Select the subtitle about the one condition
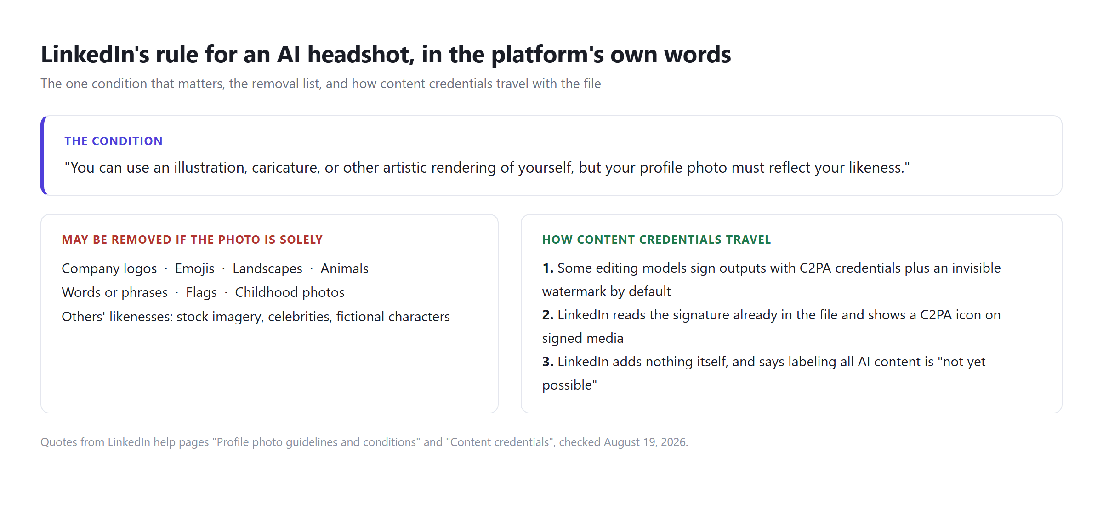Image resolution: width=1103 pixels, height=514 pixels. point(320,84)
